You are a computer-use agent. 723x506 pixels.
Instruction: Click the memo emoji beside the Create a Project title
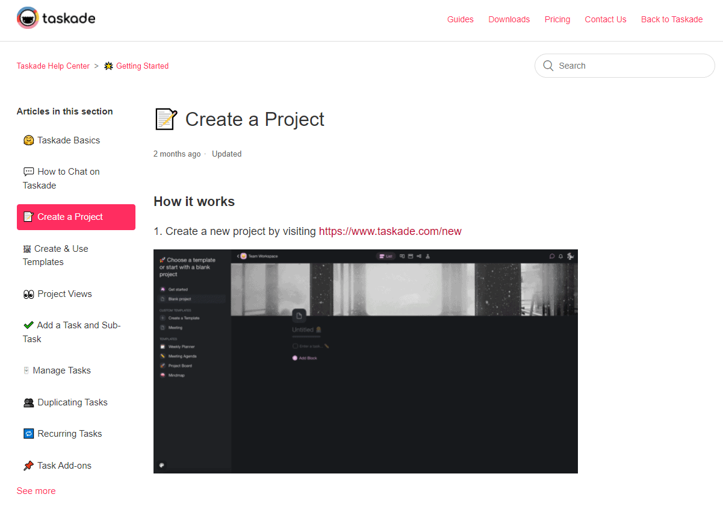pyautogui.click(x=166, y=119)
